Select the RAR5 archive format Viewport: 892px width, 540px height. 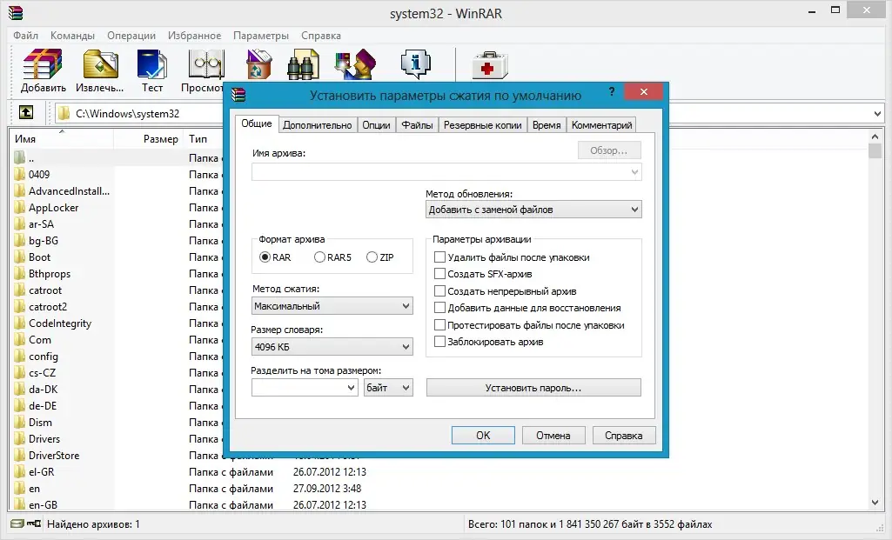point(319,257)
